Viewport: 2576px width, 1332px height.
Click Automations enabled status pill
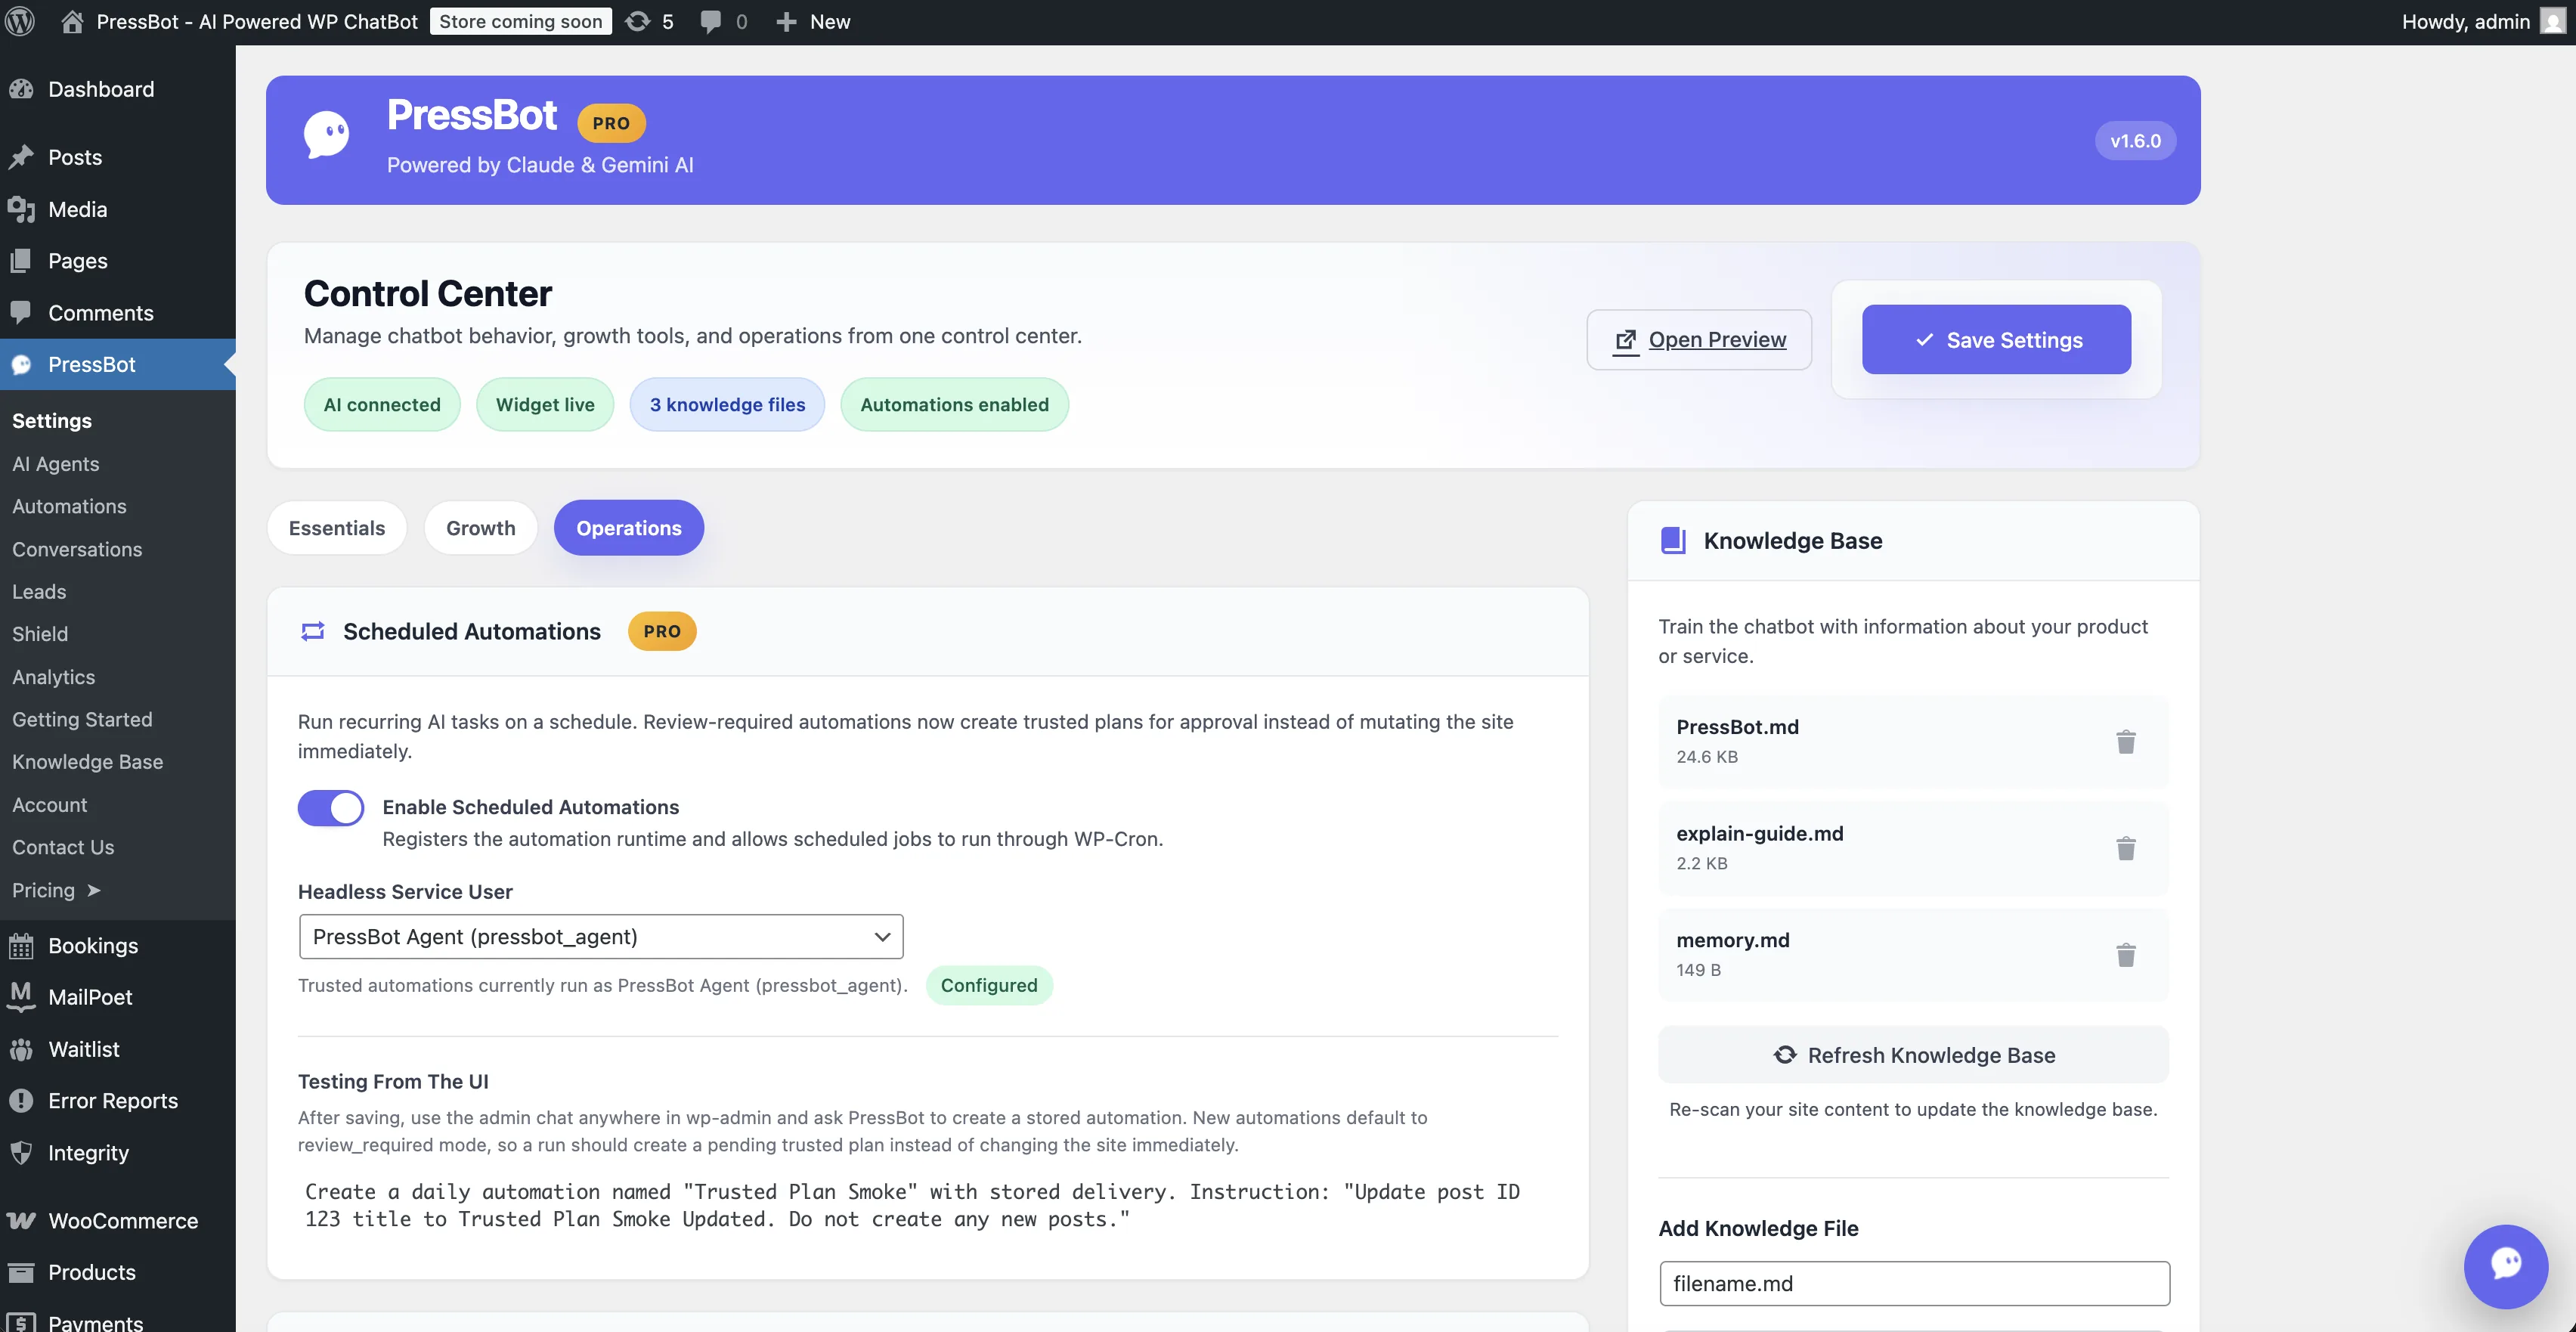pyautogui.click(x=955, y=405)
